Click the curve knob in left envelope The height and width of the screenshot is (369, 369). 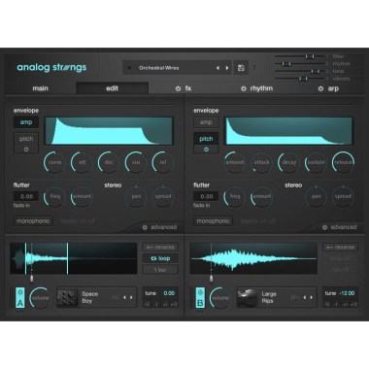pos(54,162)
